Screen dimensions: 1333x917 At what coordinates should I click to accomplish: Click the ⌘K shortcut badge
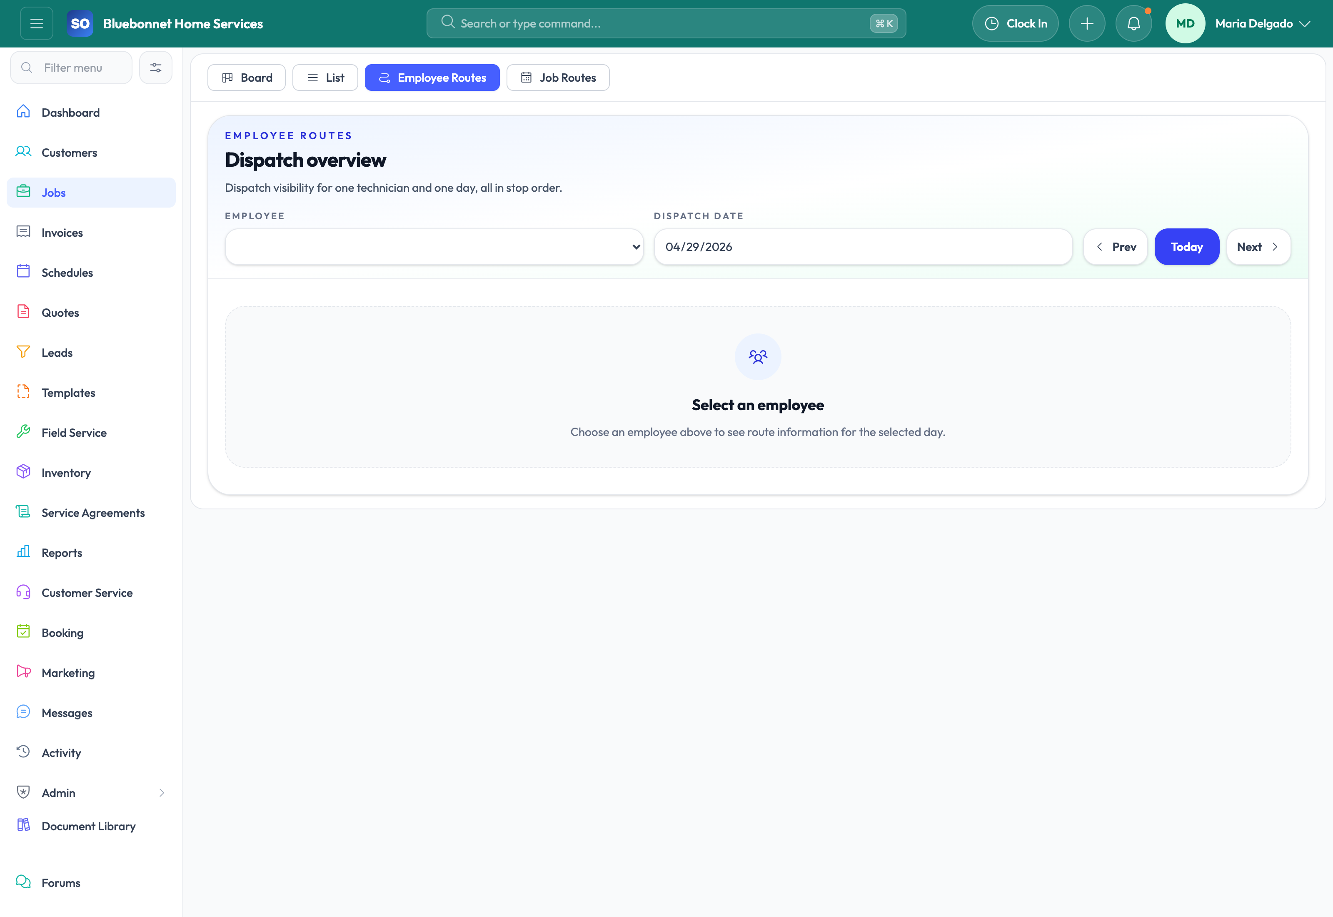[x=883, y=24]
